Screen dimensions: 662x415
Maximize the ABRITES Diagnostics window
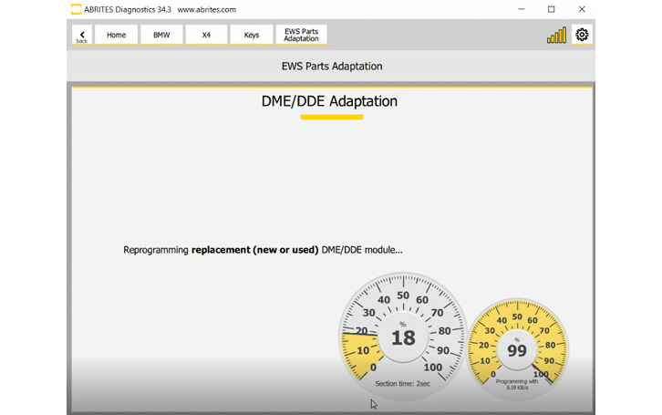551,9
